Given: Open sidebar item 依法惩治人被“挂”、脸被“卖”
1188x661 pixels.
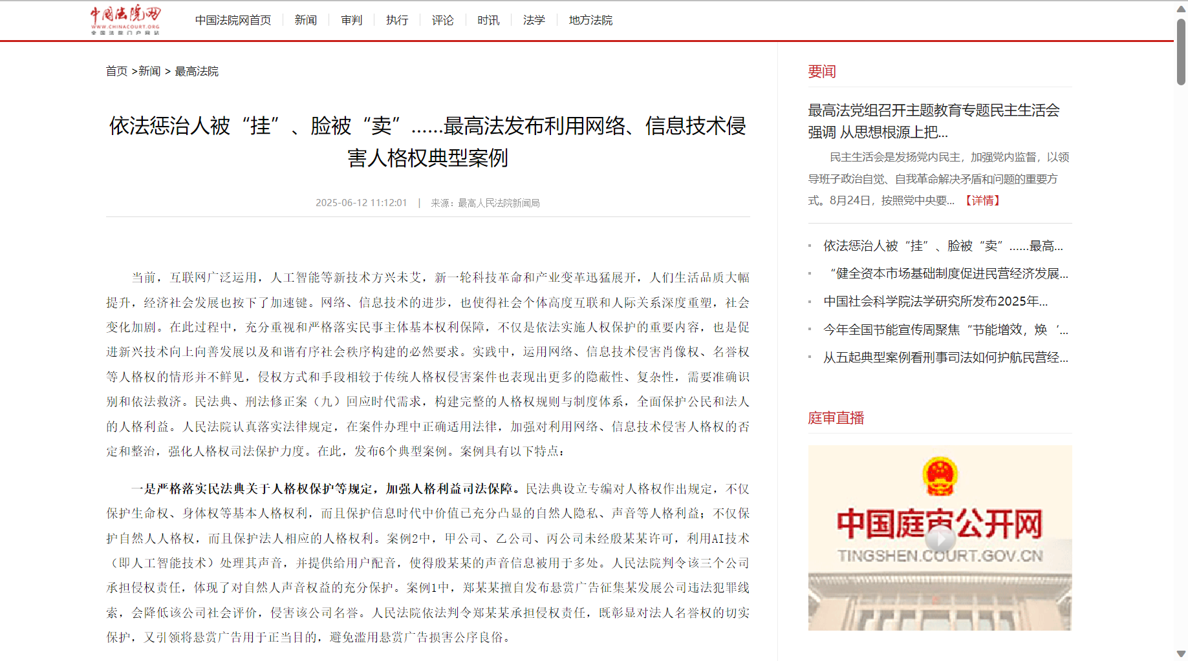Looking at the screenshot, I should (943, 246).
